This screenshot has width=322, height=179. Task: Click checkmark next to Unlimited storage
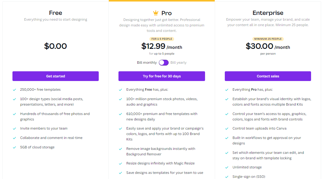coord(227,167)
